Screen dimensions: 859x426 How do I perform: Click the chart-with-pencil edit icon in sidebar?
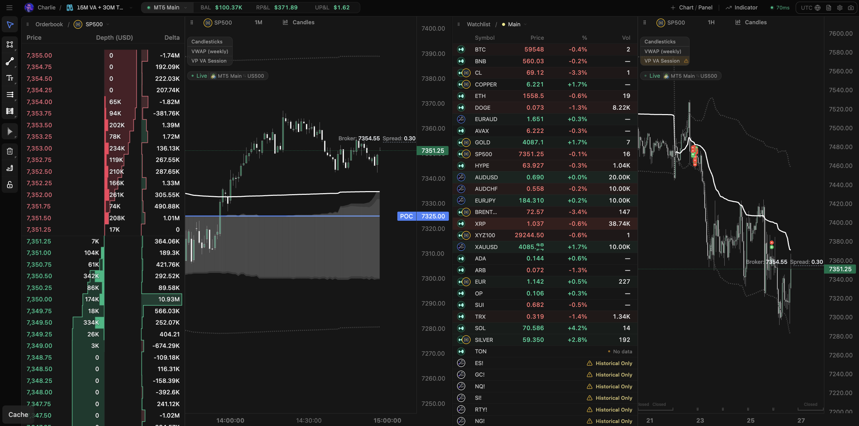coord(10,168)
